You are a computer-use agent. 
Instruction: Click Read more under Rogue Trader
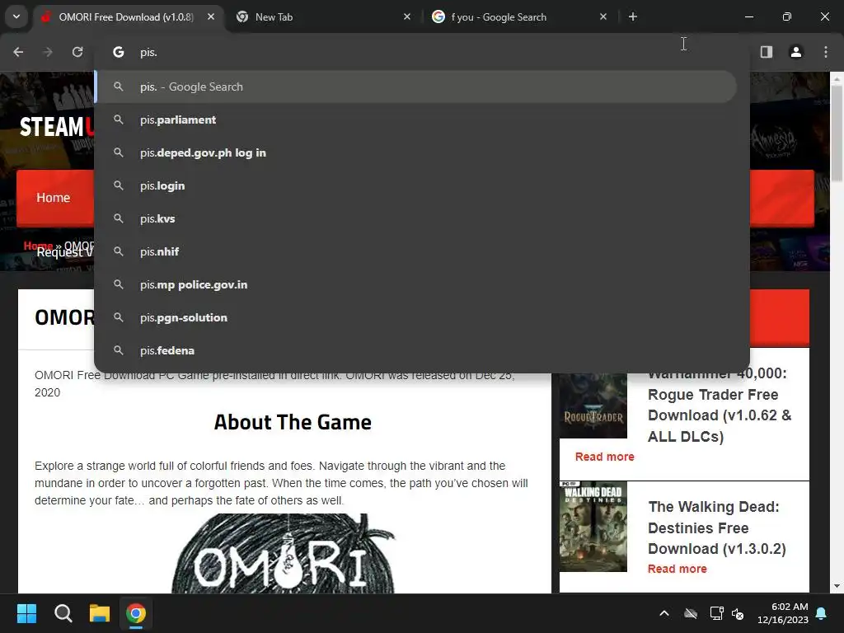point(604,457)
